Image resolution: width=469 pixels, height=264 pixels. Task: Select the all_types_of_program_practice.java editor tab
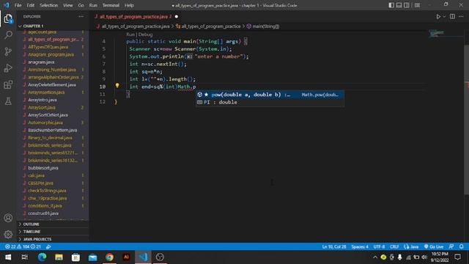click(x=133, y=17)
